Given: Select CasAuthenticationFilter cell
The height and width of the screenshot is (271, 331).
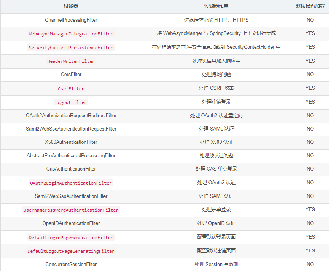Looking at the screenshot, I should click(x=71, y=169).
